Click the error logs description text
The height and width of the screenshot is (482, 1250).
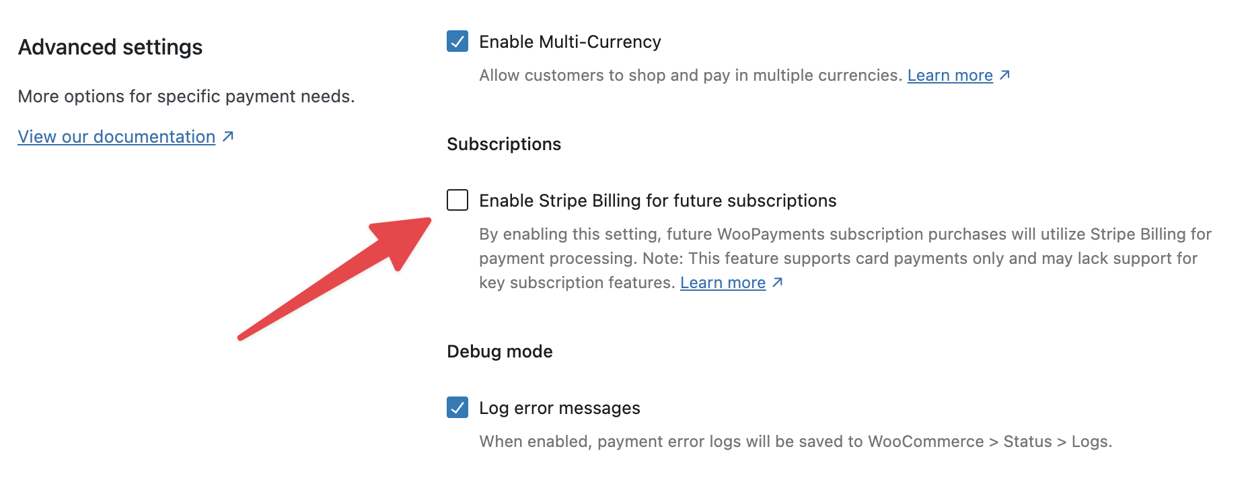pos(795,442)
